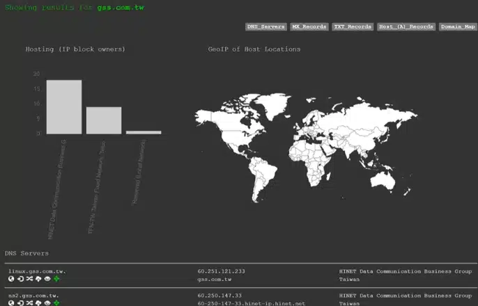This screenshot has height=306, width=478.
Task: Click the DNS Servers section heading
Action: (x=26, y=253)
